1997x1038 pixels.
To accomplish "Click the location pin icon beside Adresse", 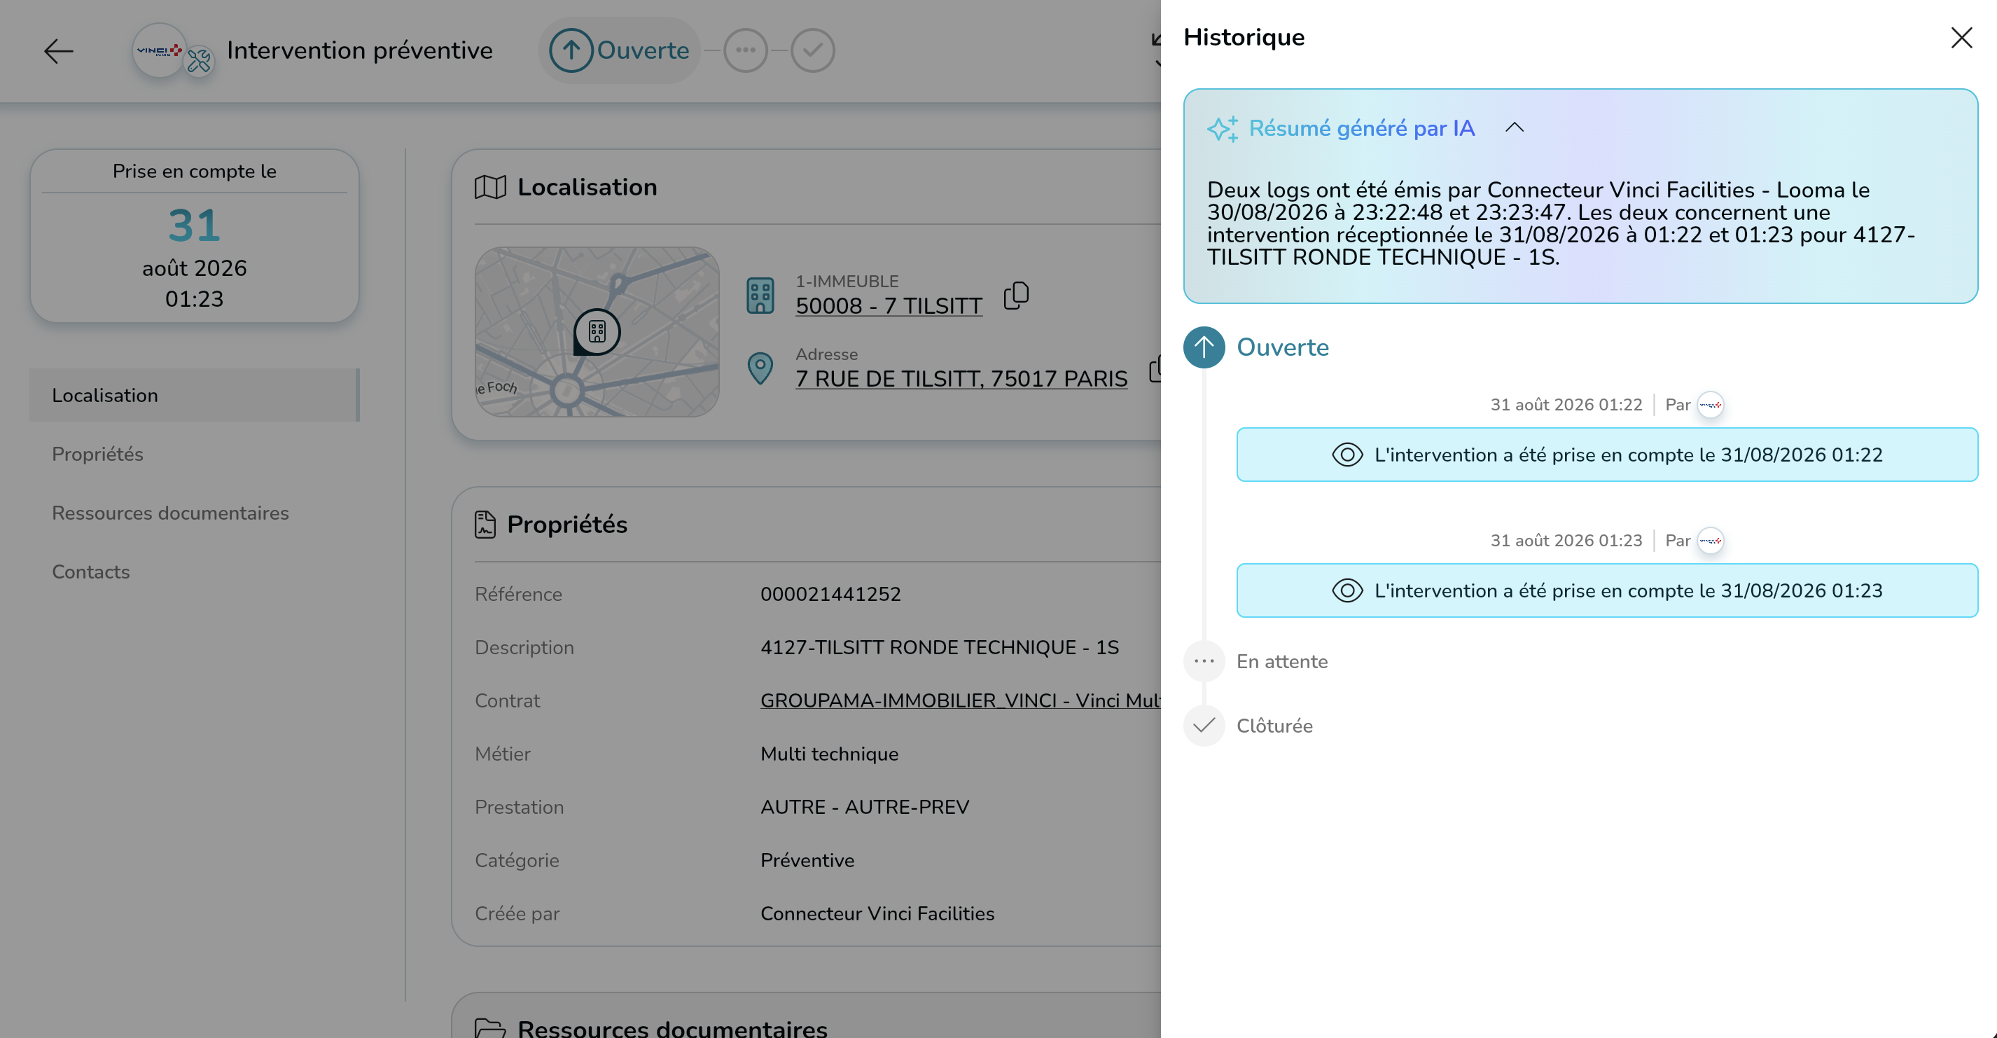I will pyautogui.click(x=760, y=368).
